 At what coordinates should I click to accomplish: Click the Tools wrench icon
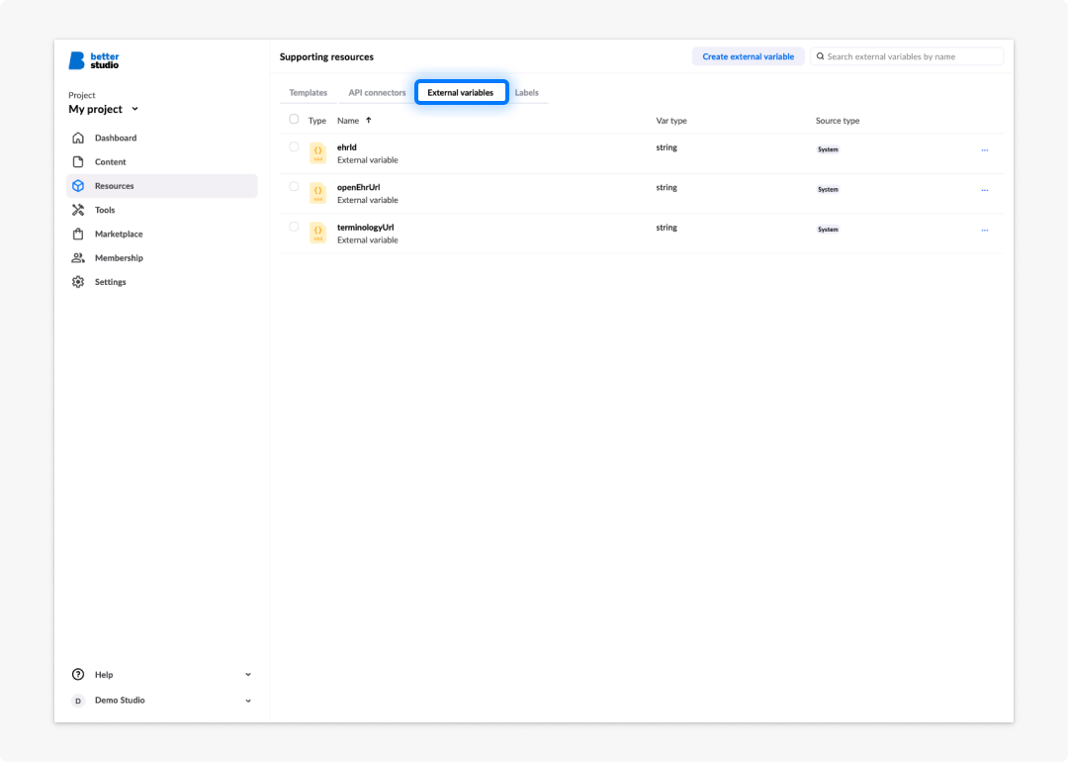click(78, 210)
